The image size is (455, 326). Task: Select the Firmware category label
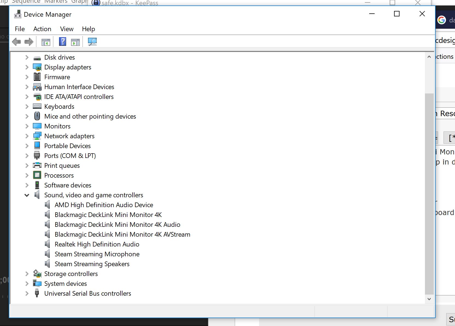pos(57,77)
